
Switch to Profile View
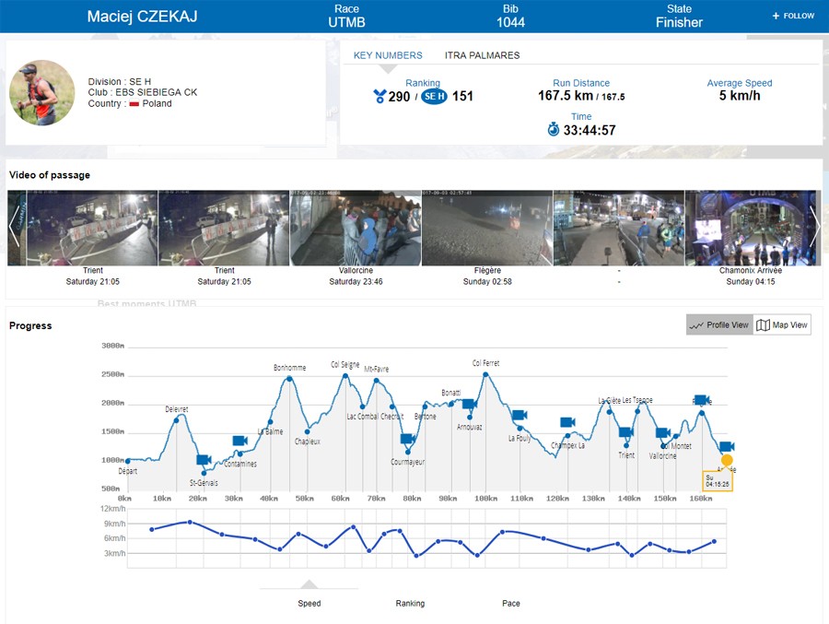[x=719, y=325]
